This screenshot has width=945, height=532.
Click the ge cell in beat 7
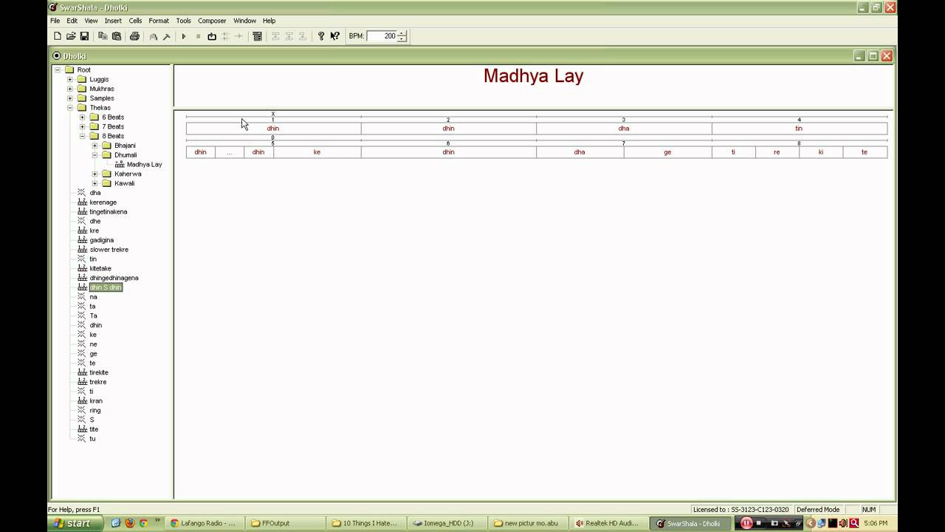(x=667, y=152)
